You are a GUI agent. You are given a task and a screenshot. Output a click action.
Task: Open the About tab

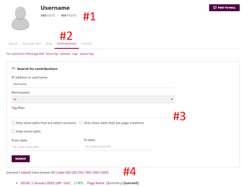pyautogui.click(x=13, y=43)
